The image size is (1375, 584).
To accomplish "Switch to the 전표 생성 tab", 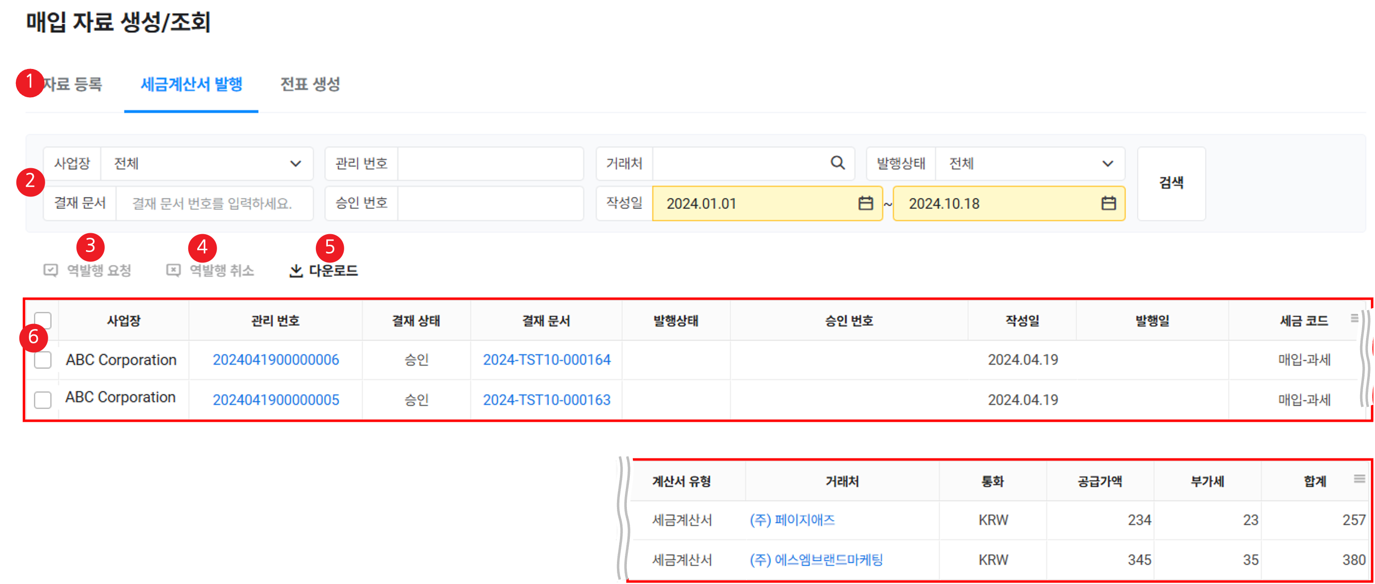I will pyautogui.click(x=310, y=84).
